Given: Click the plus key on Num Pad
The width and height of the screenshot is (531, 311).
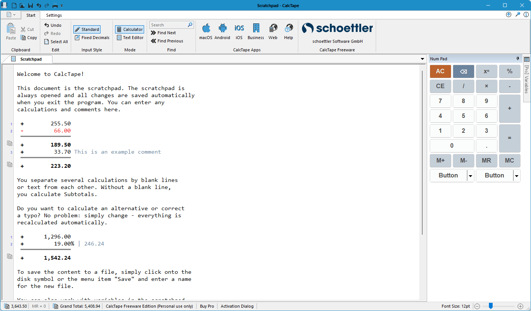Looking at the screenshot, I should pyautogui.click(x=509, y=109).
